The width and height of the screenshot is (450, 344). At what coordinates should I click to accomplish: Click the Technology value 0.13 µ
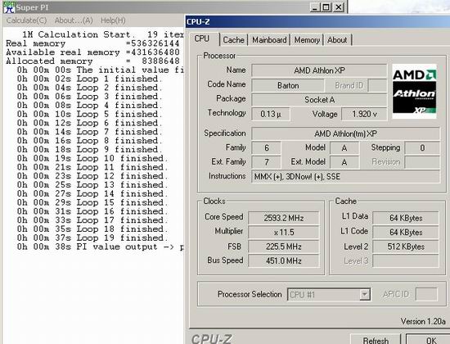coord(271,114)
